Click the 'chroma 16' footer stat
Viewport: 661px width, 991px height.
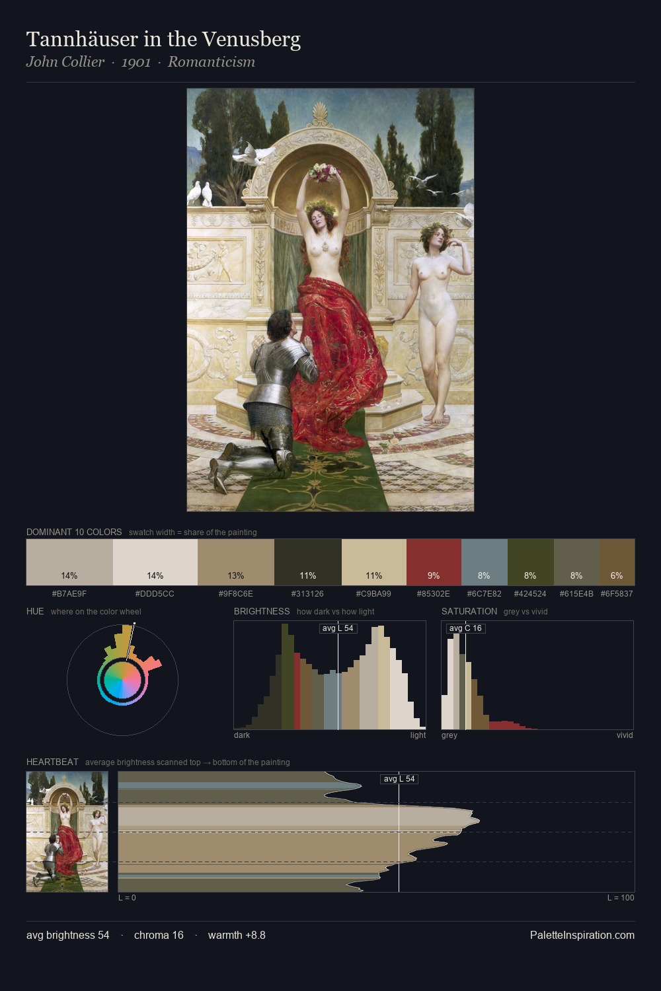159,935
